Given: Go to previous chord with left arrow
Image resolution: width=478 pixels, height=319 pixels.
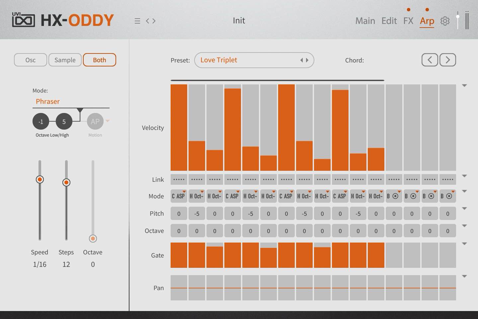Looking at the screenshot, I should pyautogui.click(x=430, y=60).
